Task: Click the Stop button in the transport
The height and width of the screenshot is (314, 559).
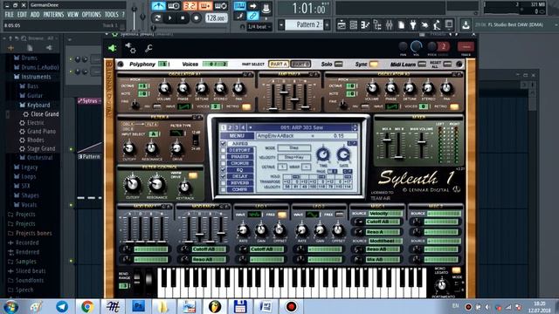Action: click(x=183, y=17)
